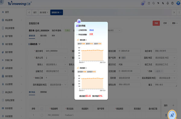Open the 运输方式 dropdown
The height and width of the screenshot is (119, 181).
(x=56, y=71)
